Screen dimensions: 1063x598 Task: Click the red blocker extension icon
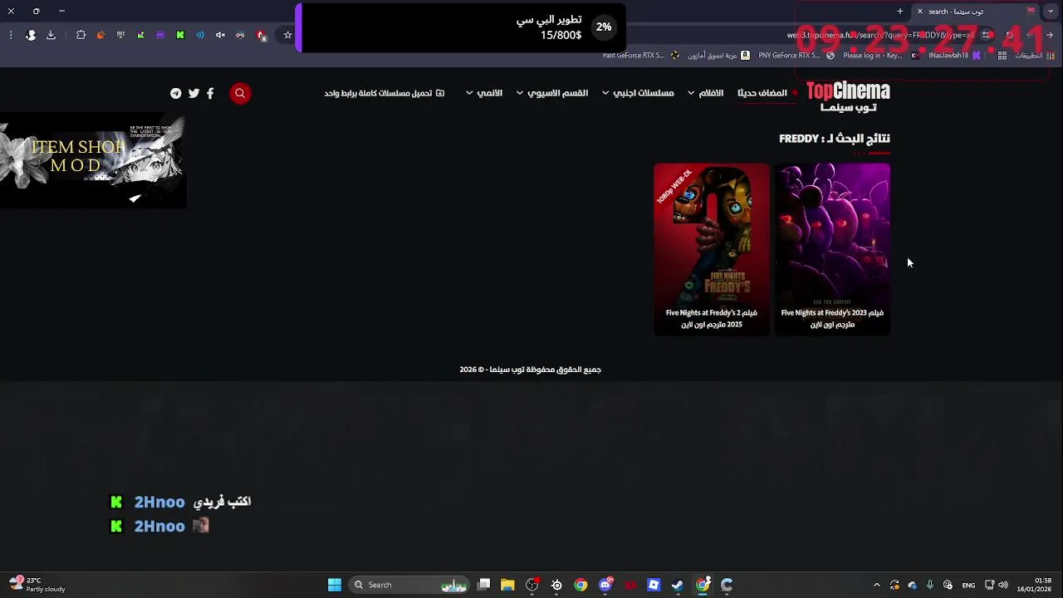click(261, 35)
